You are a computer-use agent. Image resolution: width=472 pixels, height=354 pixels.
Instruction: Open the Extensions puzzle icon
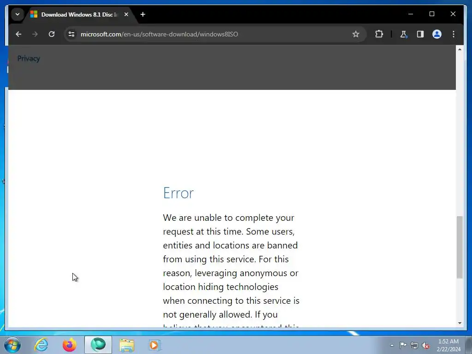pos(379,34)
